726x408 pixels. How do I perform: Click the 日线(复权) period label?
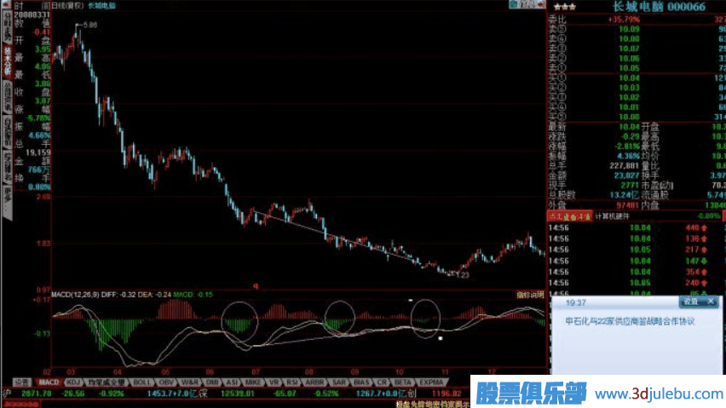point(67,6)
